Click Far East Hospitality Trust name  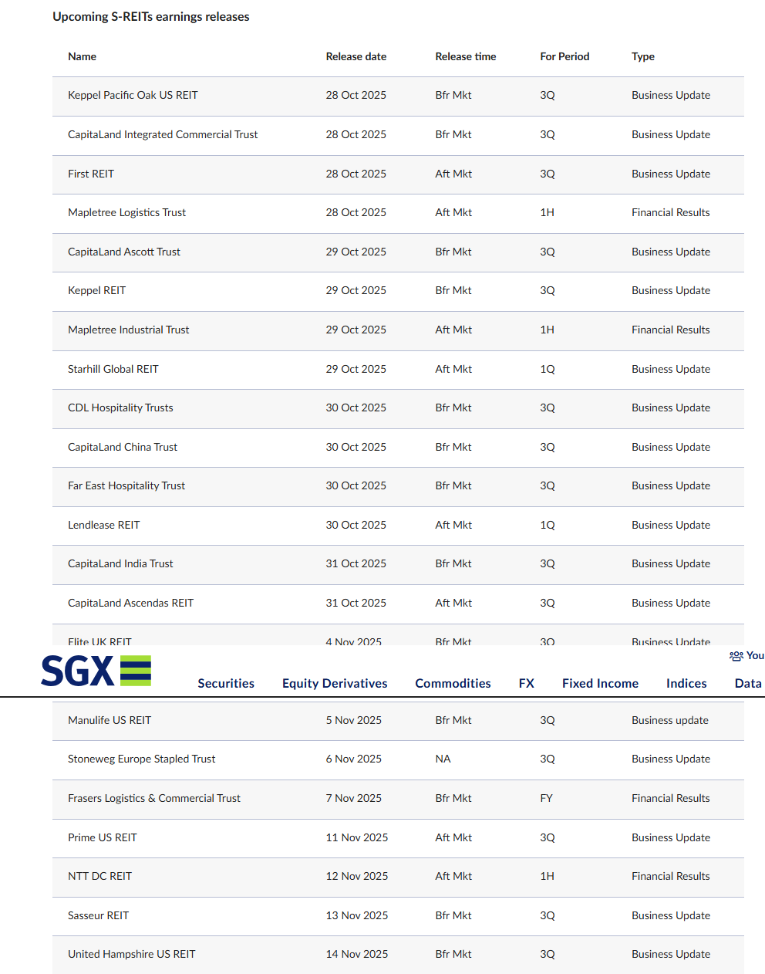126,485
